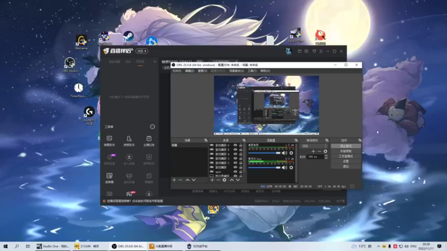
Task: Open 房管助手 tool in 直播伴侣 toolbox
Action: 129,141
